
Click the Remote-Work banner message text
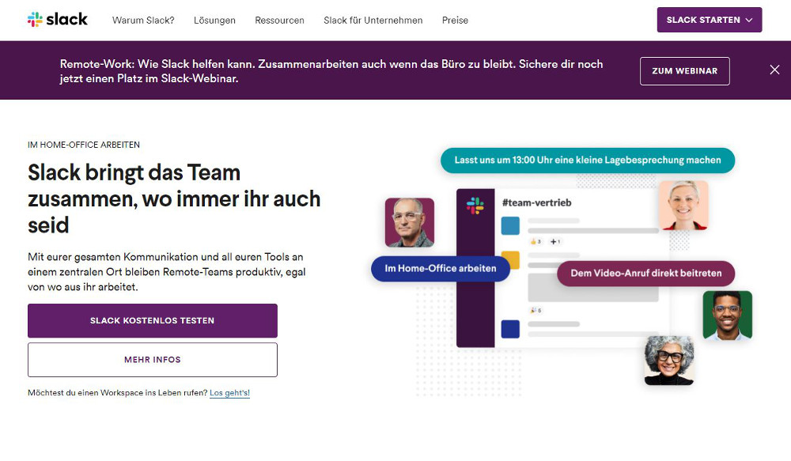(331, 71)
